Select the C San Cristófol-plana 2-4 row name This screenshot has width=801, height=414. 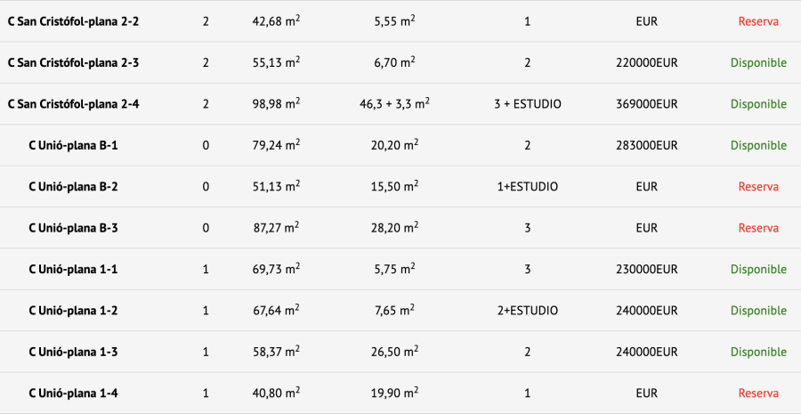point(73,104)
